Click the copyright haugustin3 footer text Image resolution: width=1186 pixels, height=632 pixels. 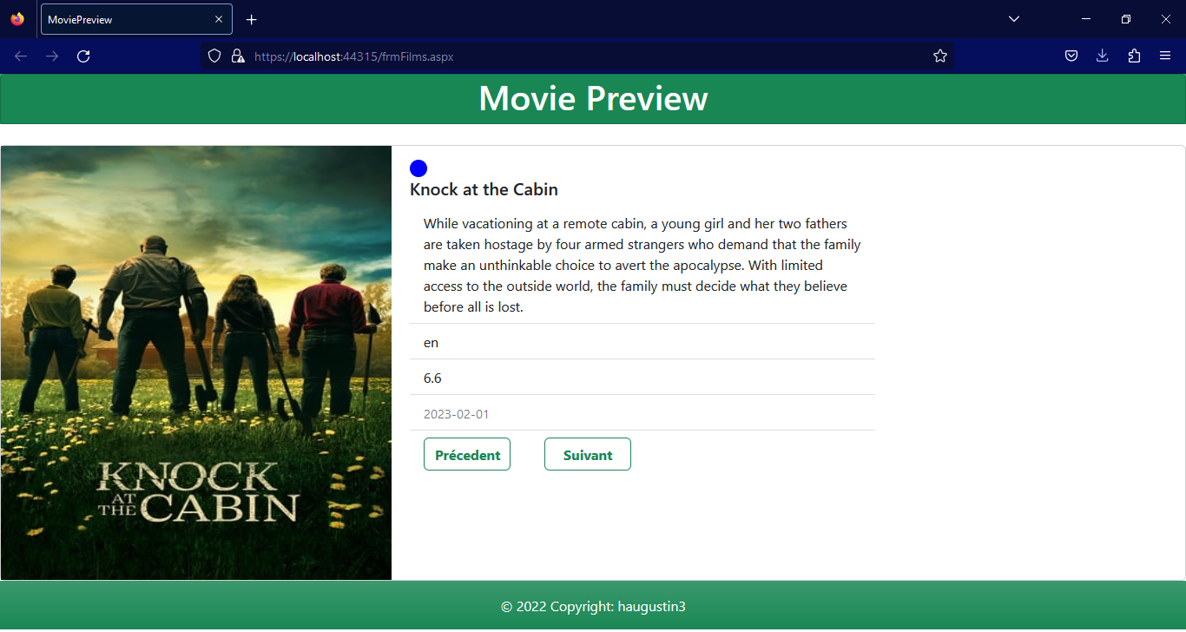click(593, 607)
